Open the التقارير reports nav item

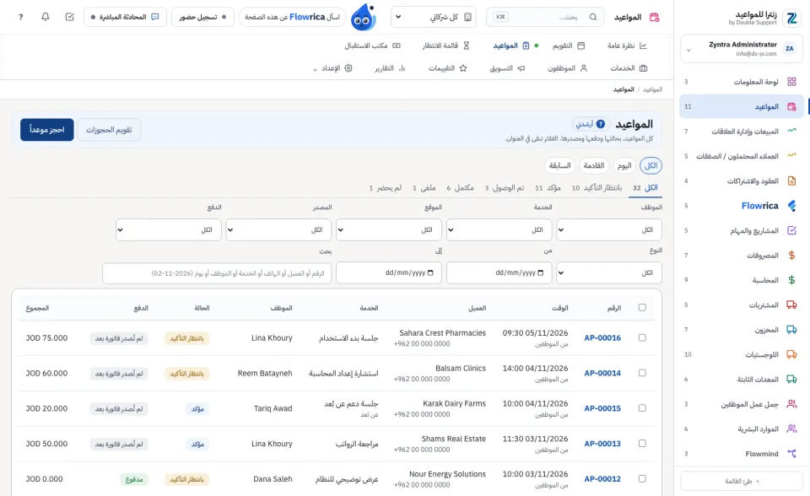point(390,68)
